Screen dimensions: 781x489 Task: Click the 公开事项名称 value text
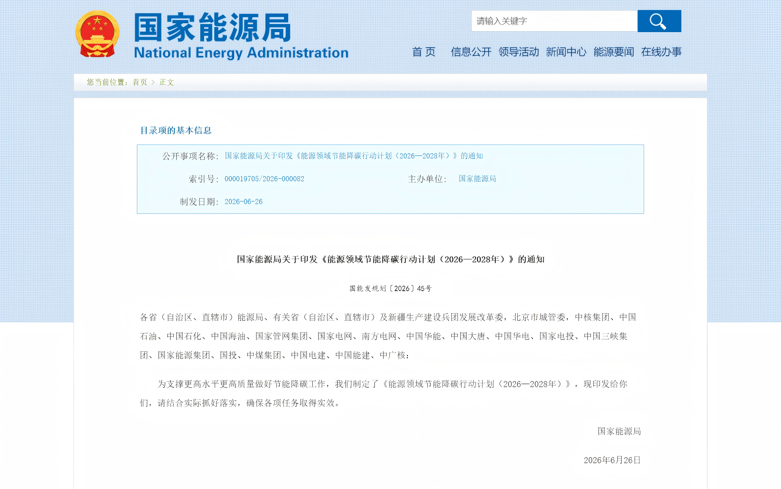(354, 156)
